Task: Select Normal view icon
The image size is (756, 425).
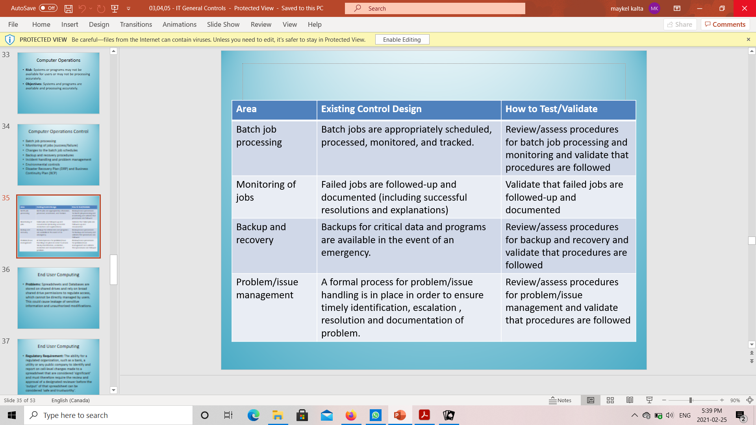Action: pos(591,400)
